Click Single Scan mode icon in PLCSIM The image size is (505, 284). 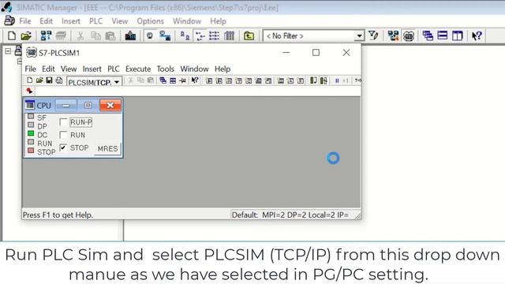(x=313, y=80)
